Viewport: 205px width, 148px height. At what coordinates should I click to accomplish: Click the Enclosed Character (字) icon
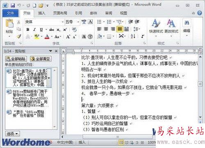(90, 37)
